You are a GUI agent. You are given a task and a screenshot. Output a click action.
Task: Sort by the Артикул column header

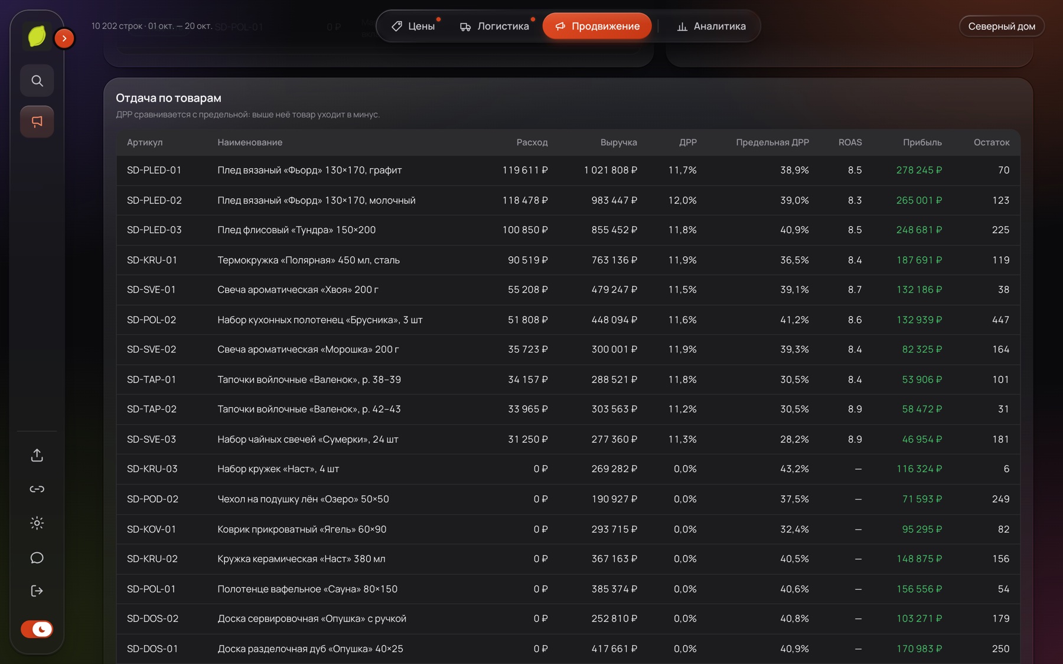[145, 142]
